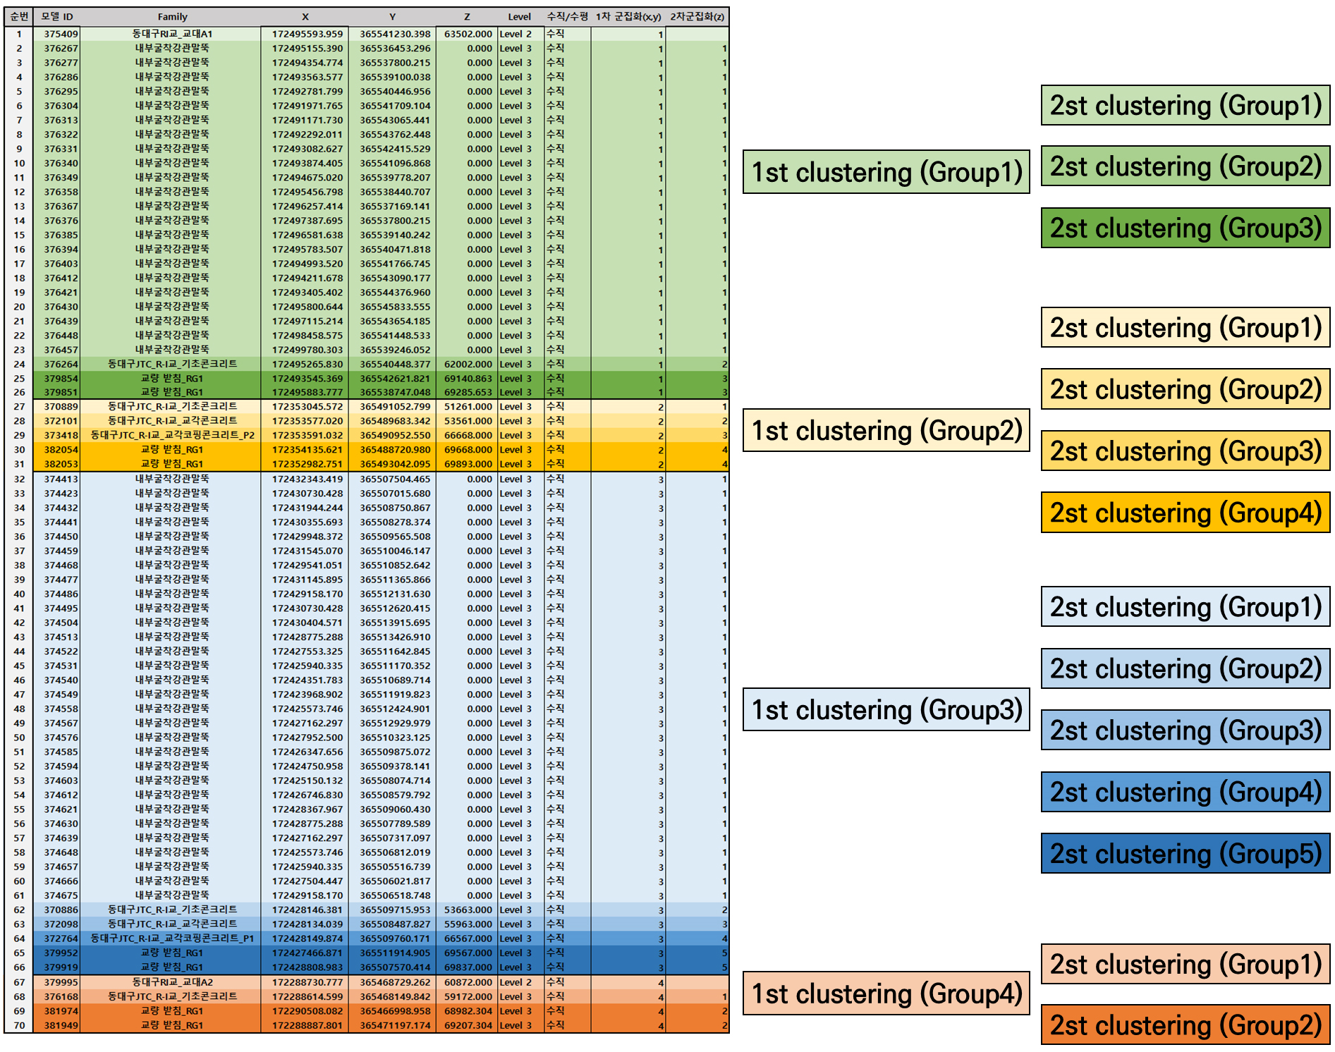Click the "Level" column header
Image resolution: width=1335 pixels, height=1052 pixels.
[520, 17]
